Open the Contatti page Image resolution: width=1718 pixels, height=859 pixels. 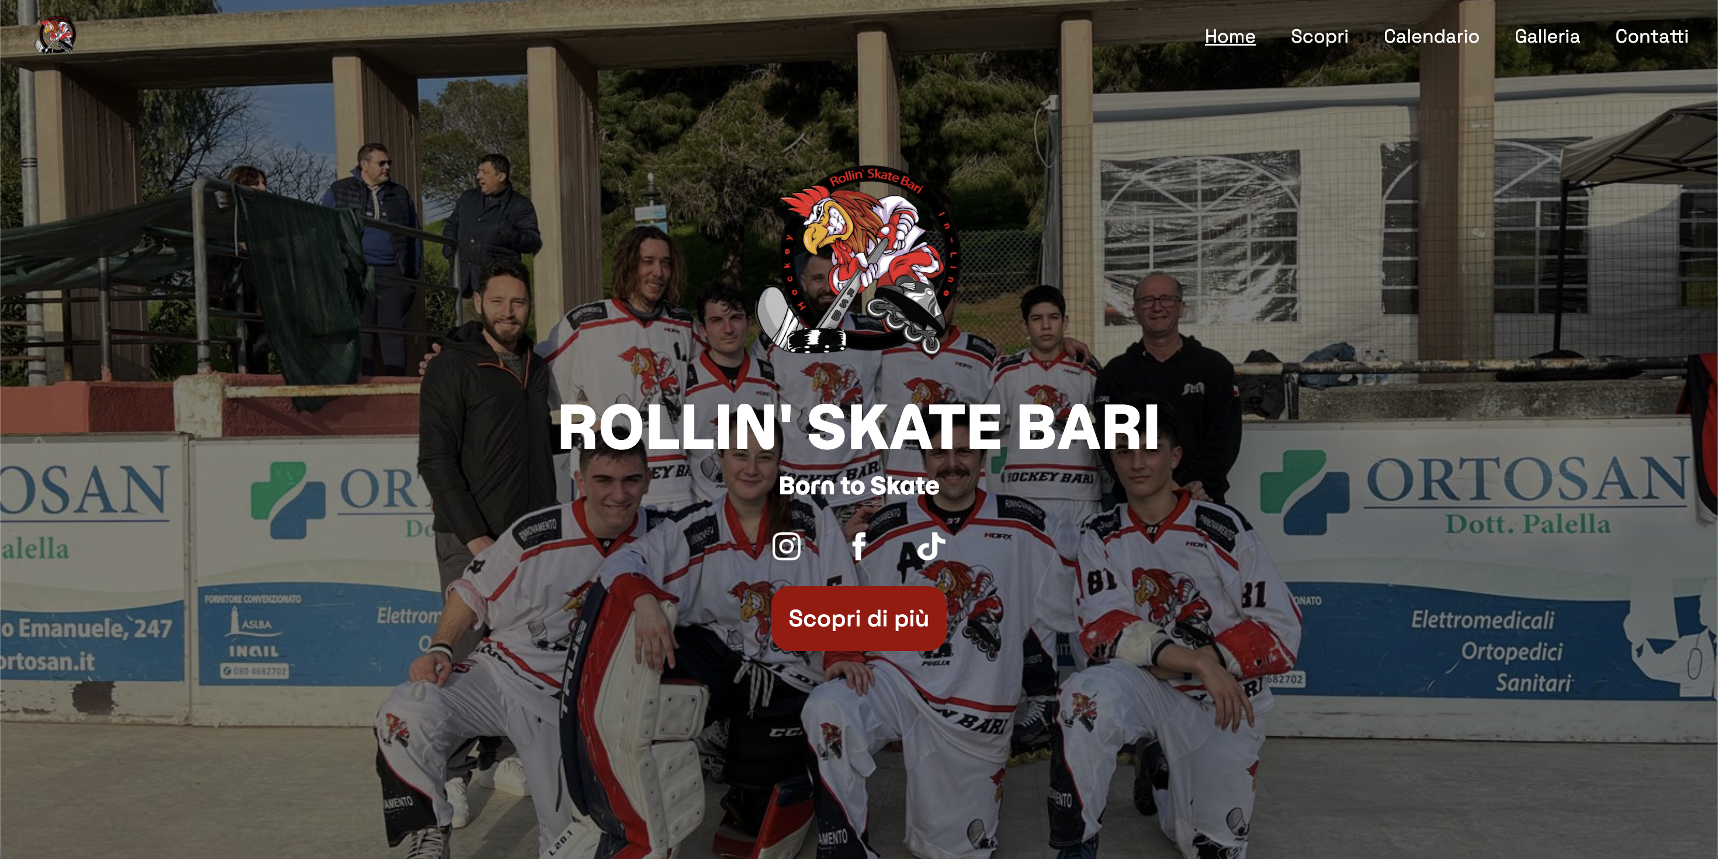[1651, 36]
